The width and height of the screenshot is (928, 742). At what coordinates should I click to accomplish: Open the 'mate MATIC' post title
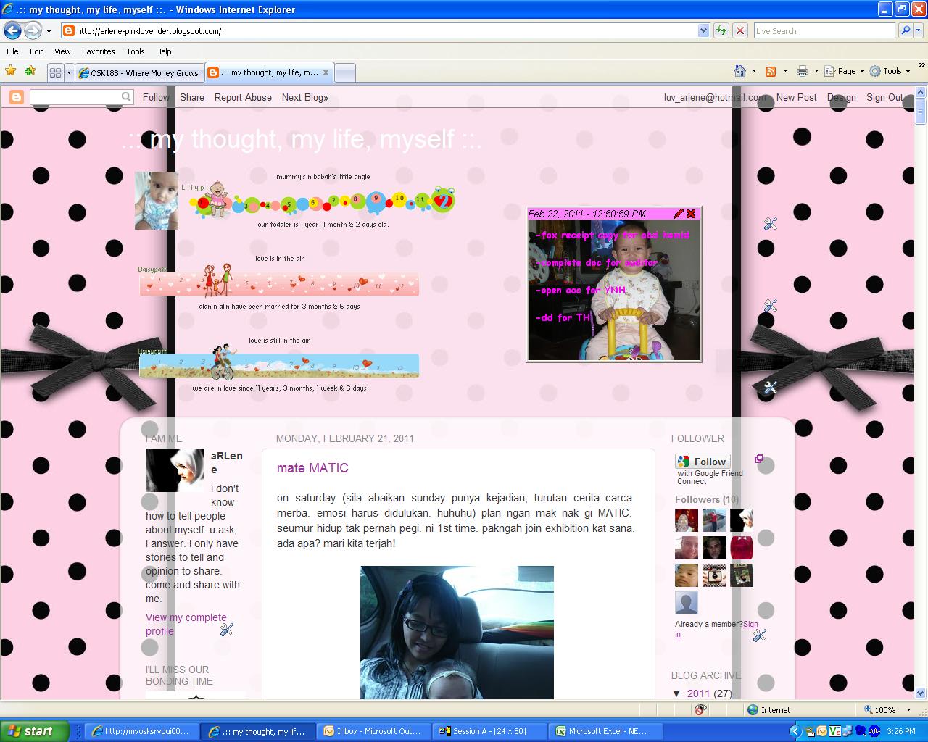pos(312,468)
